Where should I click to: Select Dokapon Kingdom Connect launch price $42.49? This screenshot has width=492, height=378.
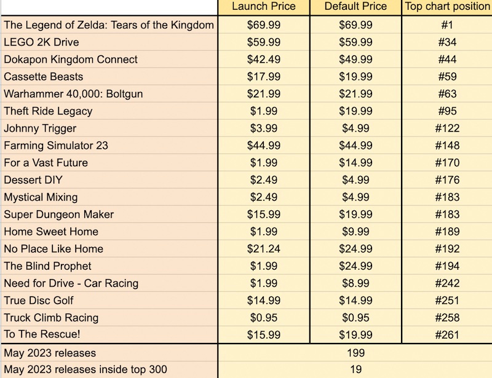tap(264, 59)
